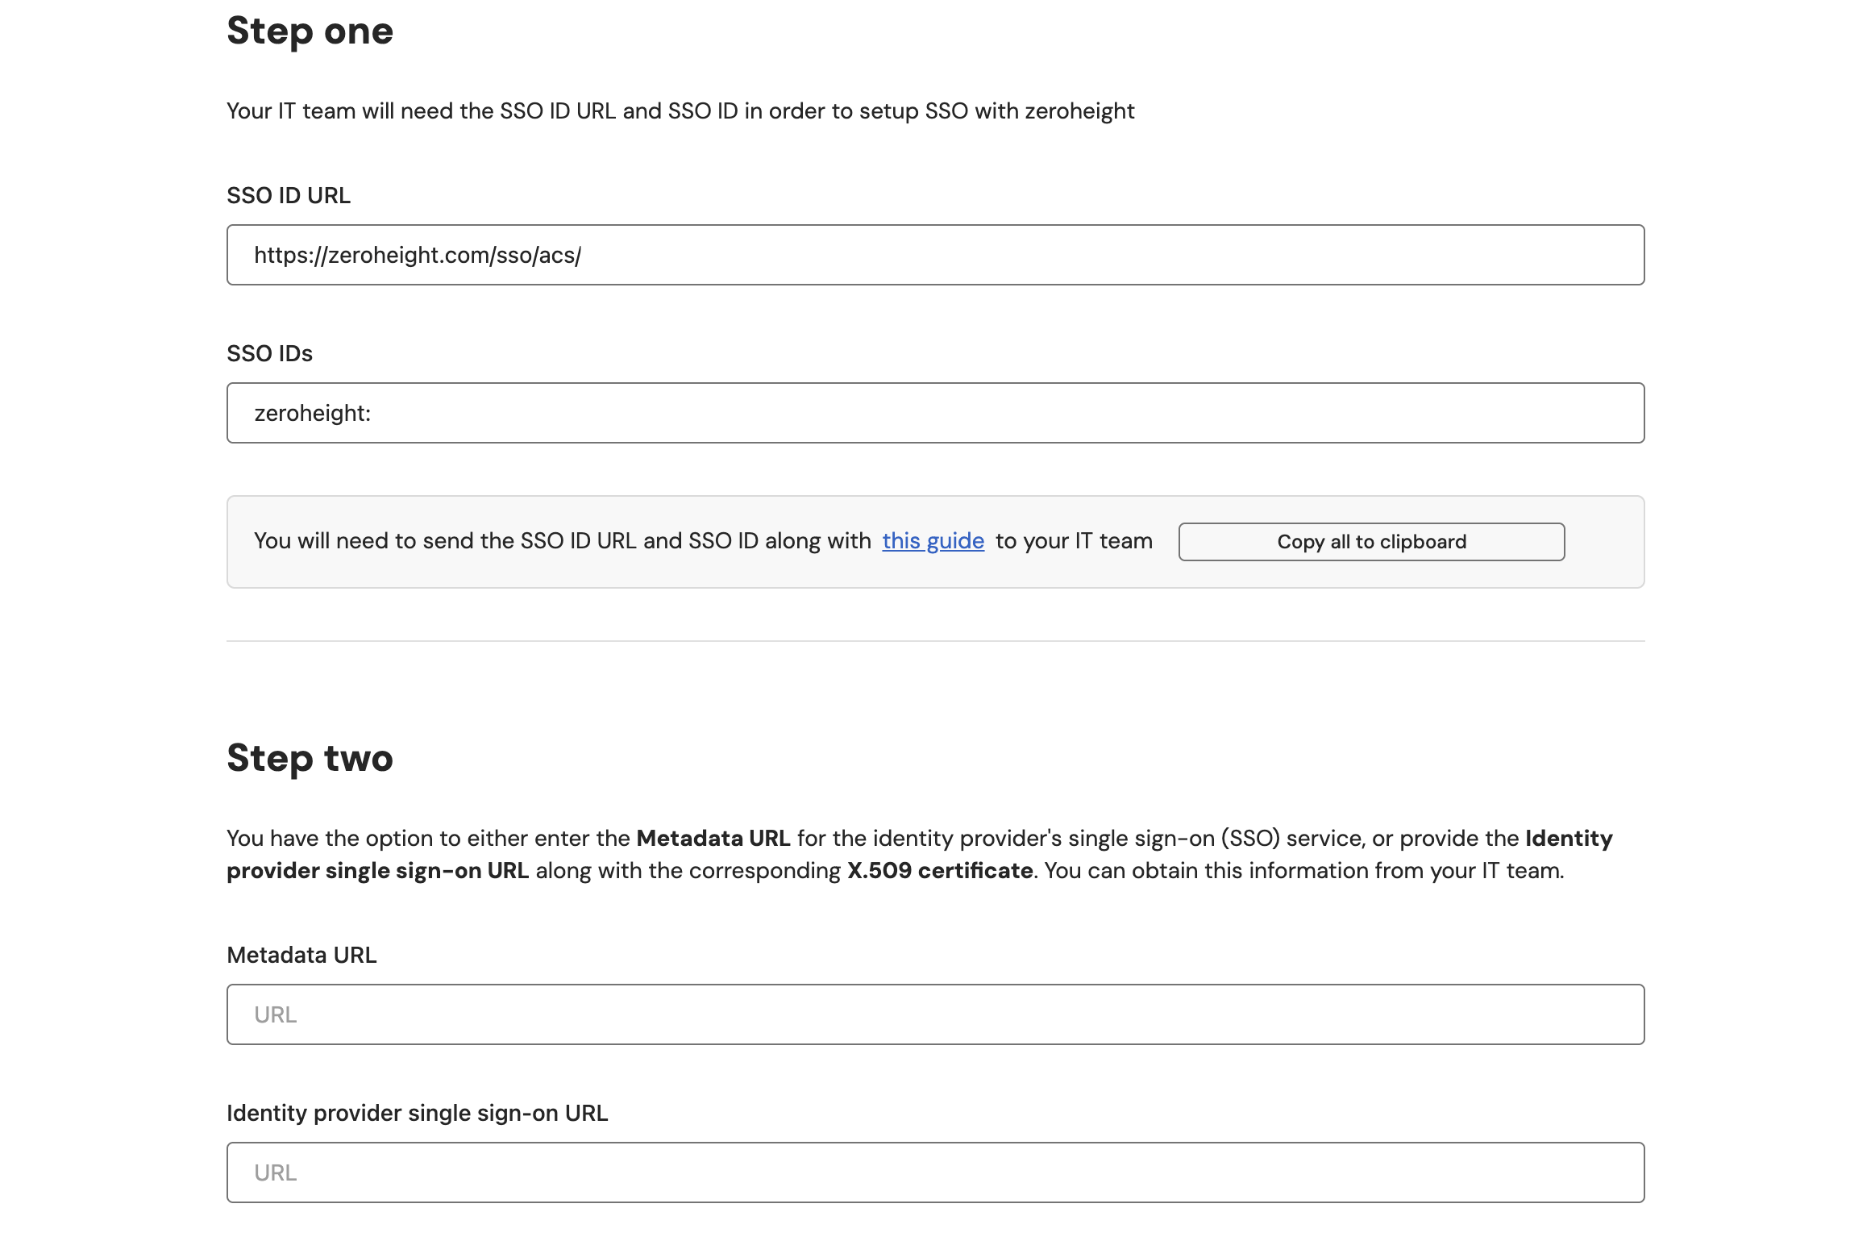Place cursor in the zeroheight: SSO ID box

935,412
